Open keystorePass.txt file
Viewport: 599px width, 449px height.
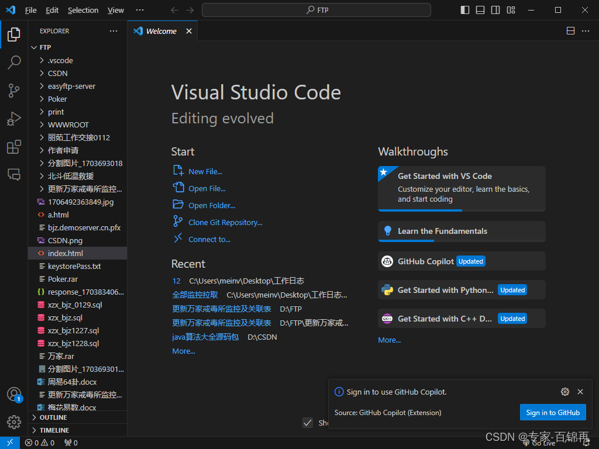pos(78,266)
